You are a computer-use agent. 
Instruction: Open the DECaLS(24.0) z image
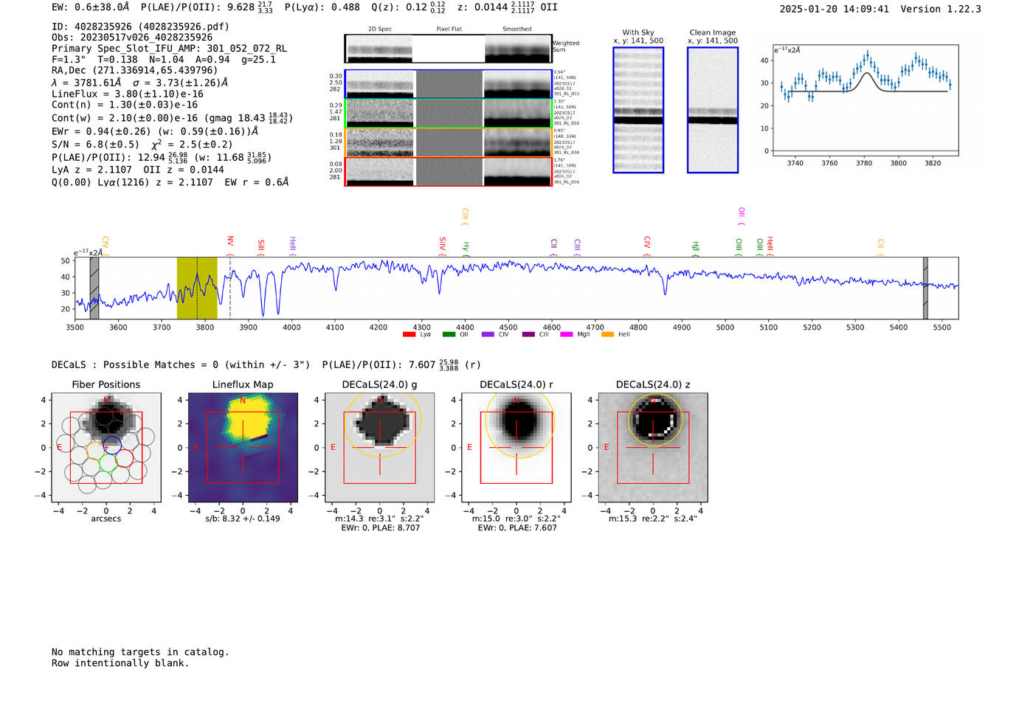[x=653, y=448]
